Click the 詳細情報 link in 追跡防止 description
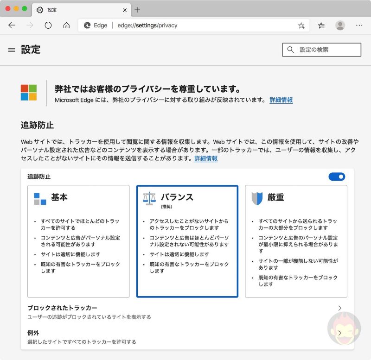Viewport: 371px width, 360px height. coord(205,159)
